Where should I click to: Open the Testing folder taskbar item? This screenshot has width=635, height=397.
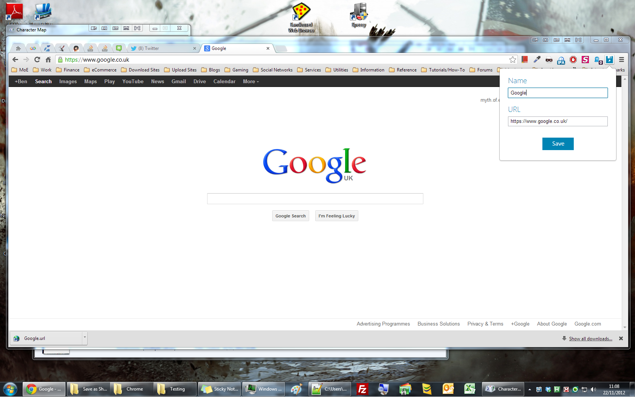coord(175,389)
